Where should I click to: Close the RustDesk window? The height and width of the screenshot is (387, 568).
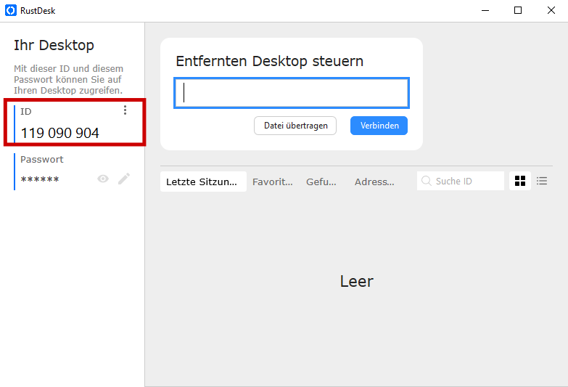[551, 10]
